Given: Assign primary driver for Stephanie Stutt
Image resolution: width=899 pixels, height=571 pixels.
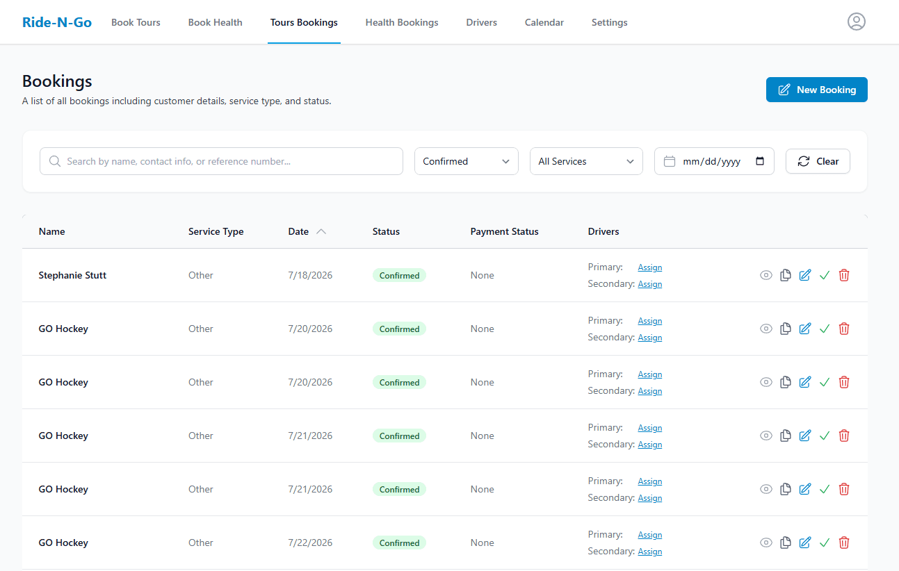Looking at the screenshot, I should [x=650, y=267].
